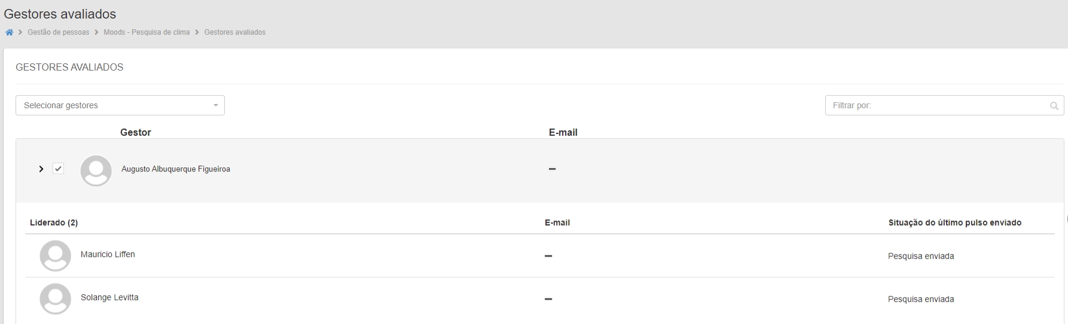Click the search magnifier icon in filter
Viewport: 1068px width, 324px height.
1054,106
